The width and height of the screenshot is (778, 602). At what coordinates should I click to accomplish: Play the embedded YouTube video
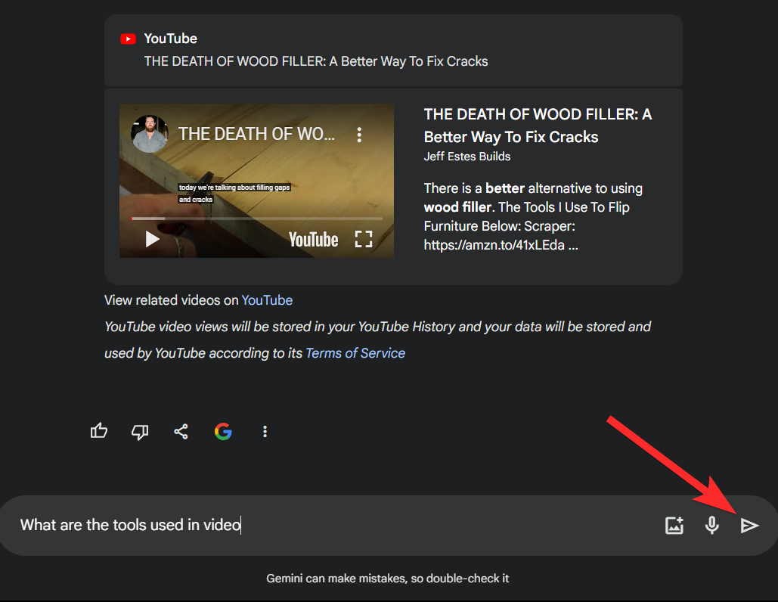[152, 239]
